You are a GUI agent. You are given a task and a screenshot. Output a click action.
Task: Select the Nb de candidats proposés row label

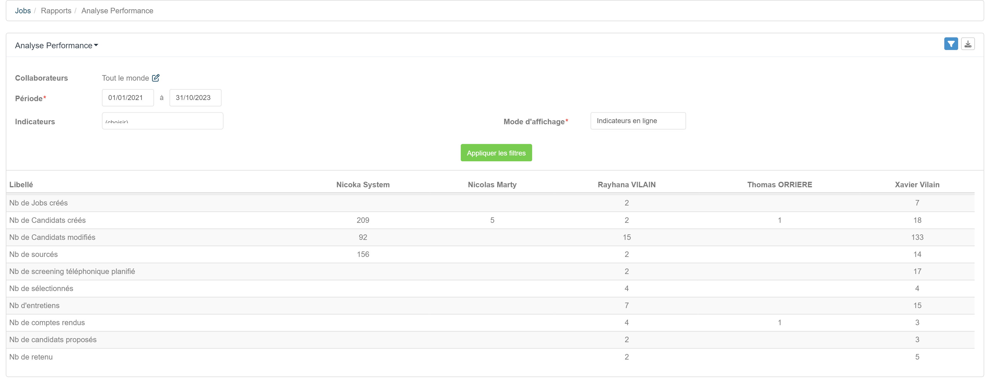[53, 340]
